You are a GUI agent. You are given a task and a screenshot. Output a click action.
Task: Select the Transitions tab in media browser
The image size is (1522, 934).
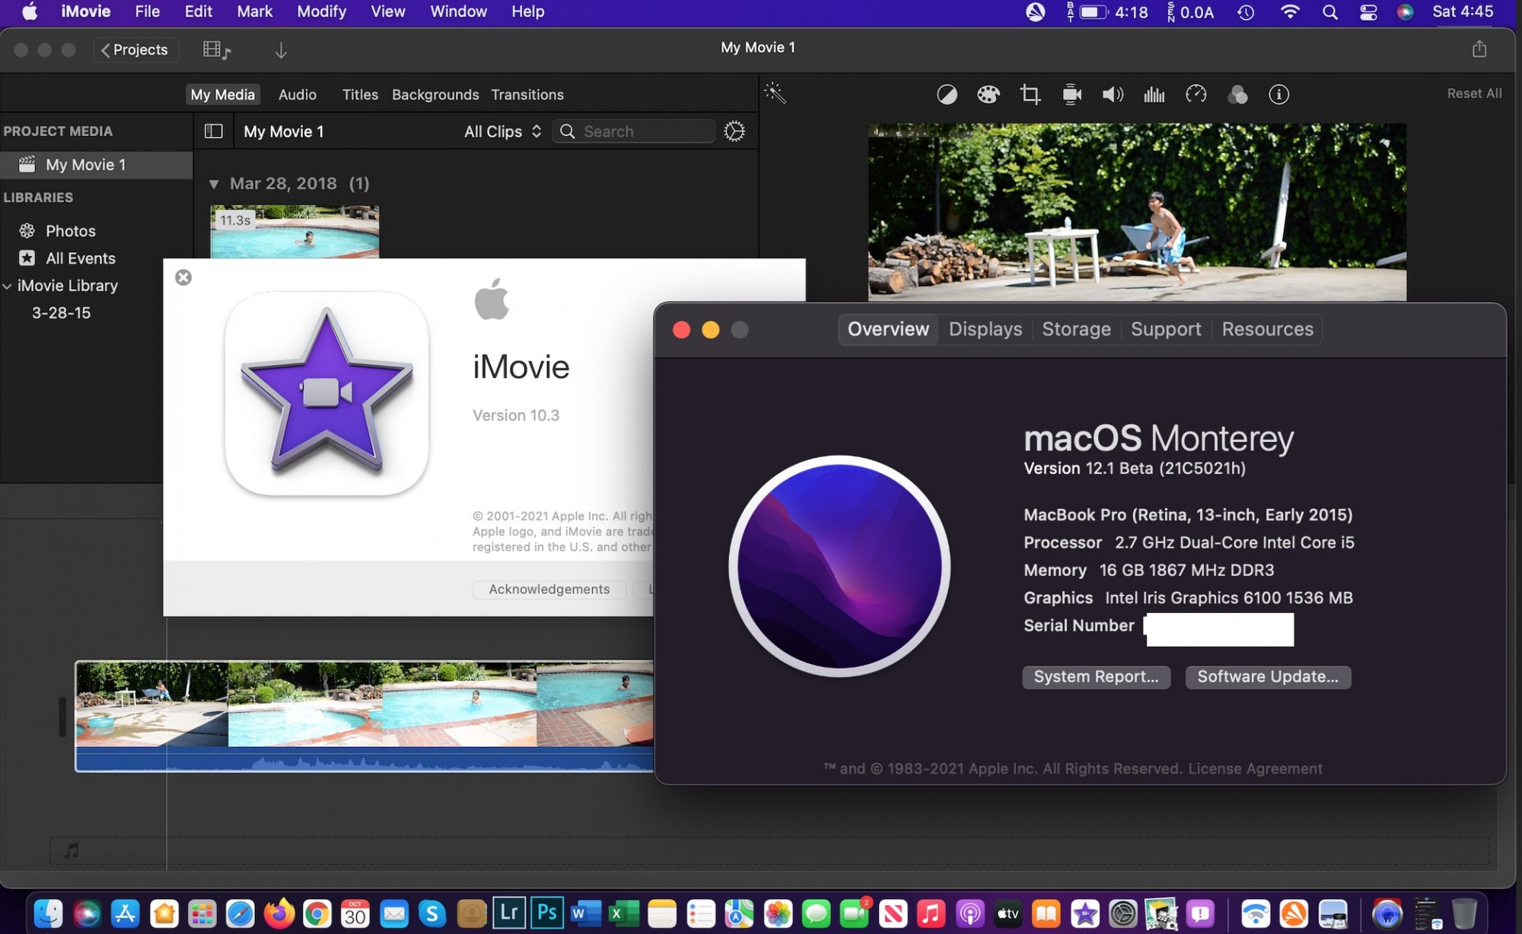tap(526, 94)
